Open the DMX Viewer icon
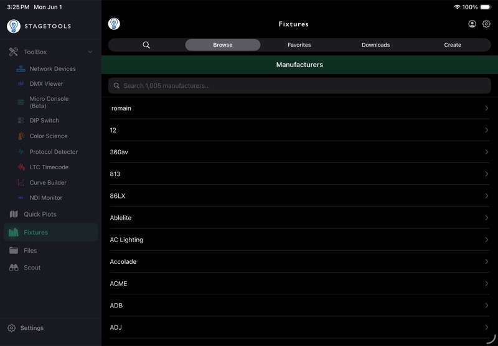 pyautogui.click(x=21, y=84)
